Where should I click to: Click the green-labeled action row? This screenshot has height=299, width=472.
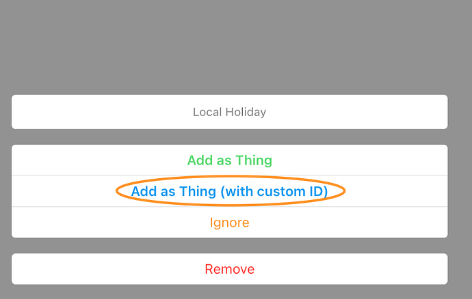229,160
